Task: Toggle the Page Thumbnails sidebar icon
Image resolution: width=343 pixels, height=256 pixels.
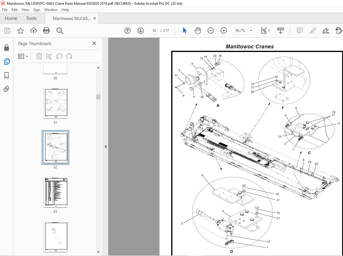Action: [x=7, y=62]
